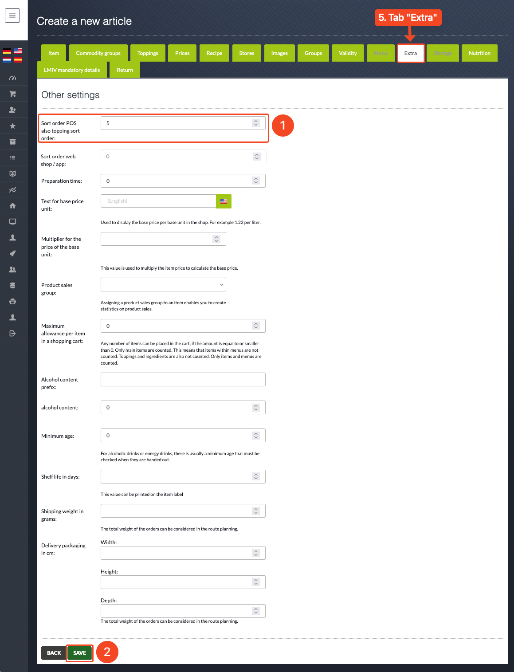Open the archive box sidebar icon
514x672 pixels.
coord(13,142)
